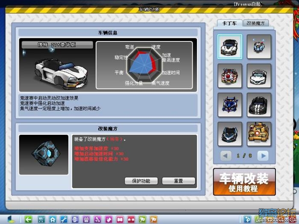The width and height of the screenshot is (299, 224).
Task: Click the first red +30 bonus line
Action: [97, 148]
